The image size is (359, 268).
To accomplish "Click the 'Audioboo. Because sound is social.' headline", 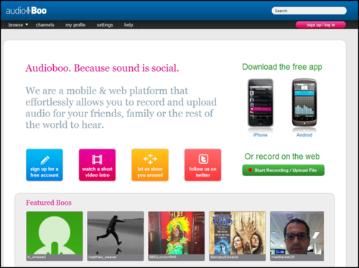I will pyautogui.click(x=102, y=68).
